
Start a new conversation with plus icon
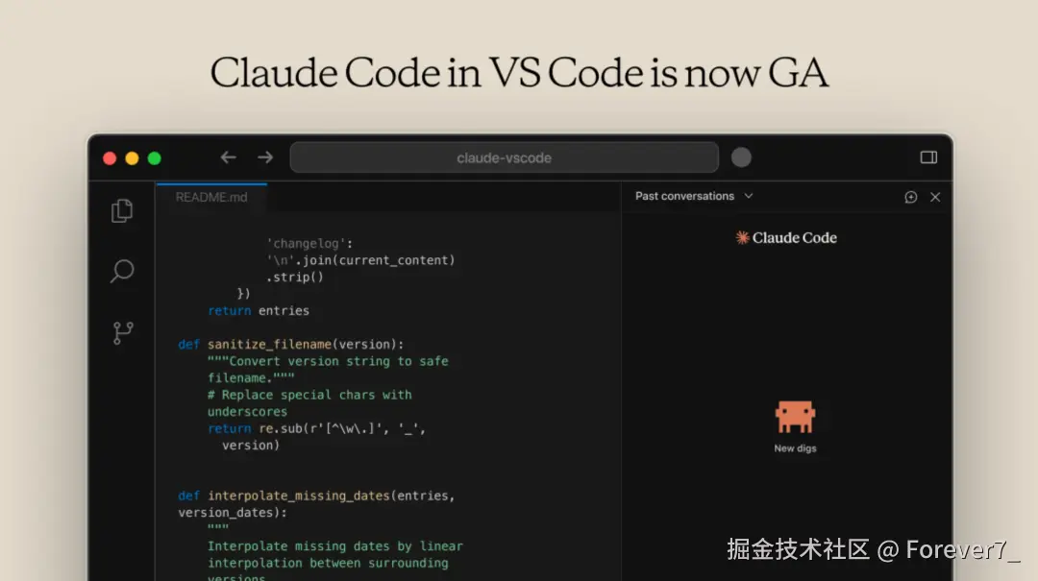tap(911, 197)
